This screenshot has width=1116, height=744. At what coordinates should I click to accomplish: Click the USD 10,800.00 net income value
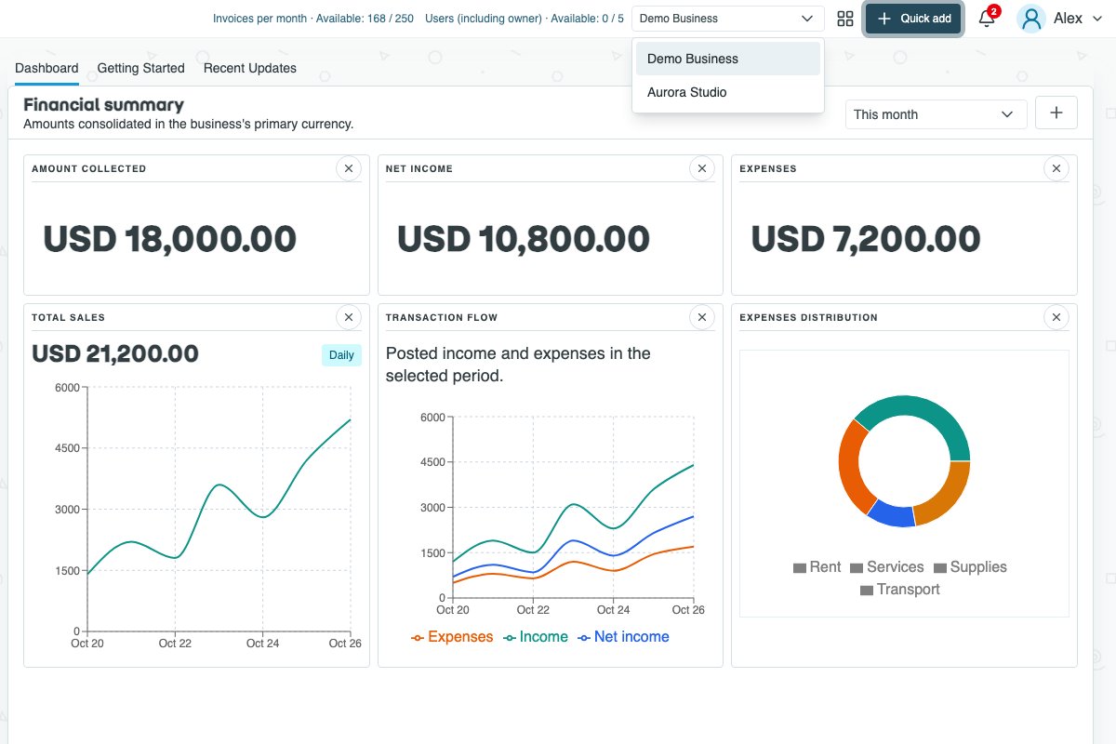pyautogui.click(x=524, y=239)
